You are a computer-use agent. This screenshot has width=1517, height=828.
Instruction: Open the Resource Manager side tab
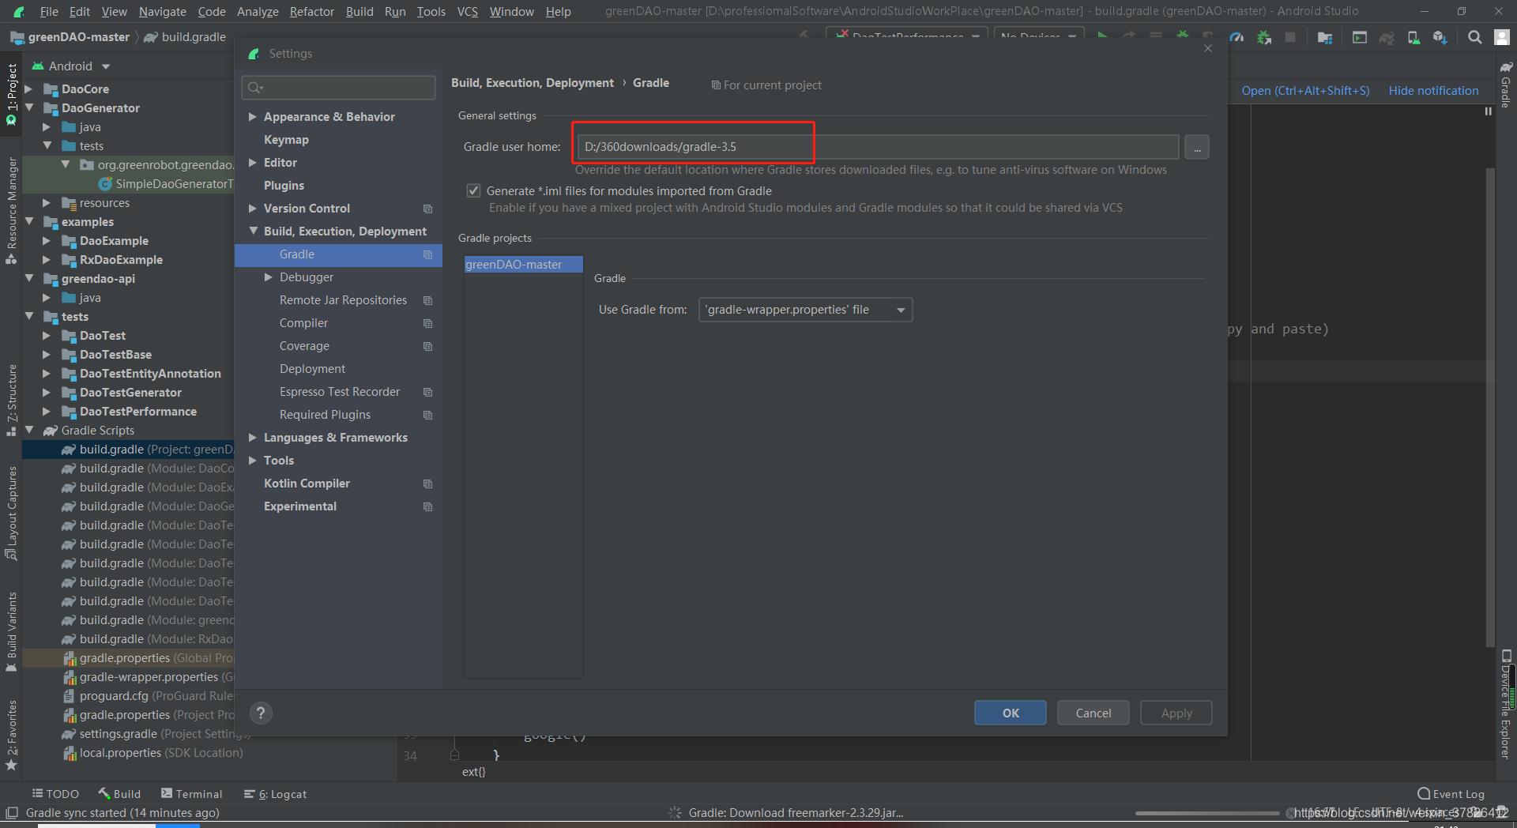(x=11, y=211)
